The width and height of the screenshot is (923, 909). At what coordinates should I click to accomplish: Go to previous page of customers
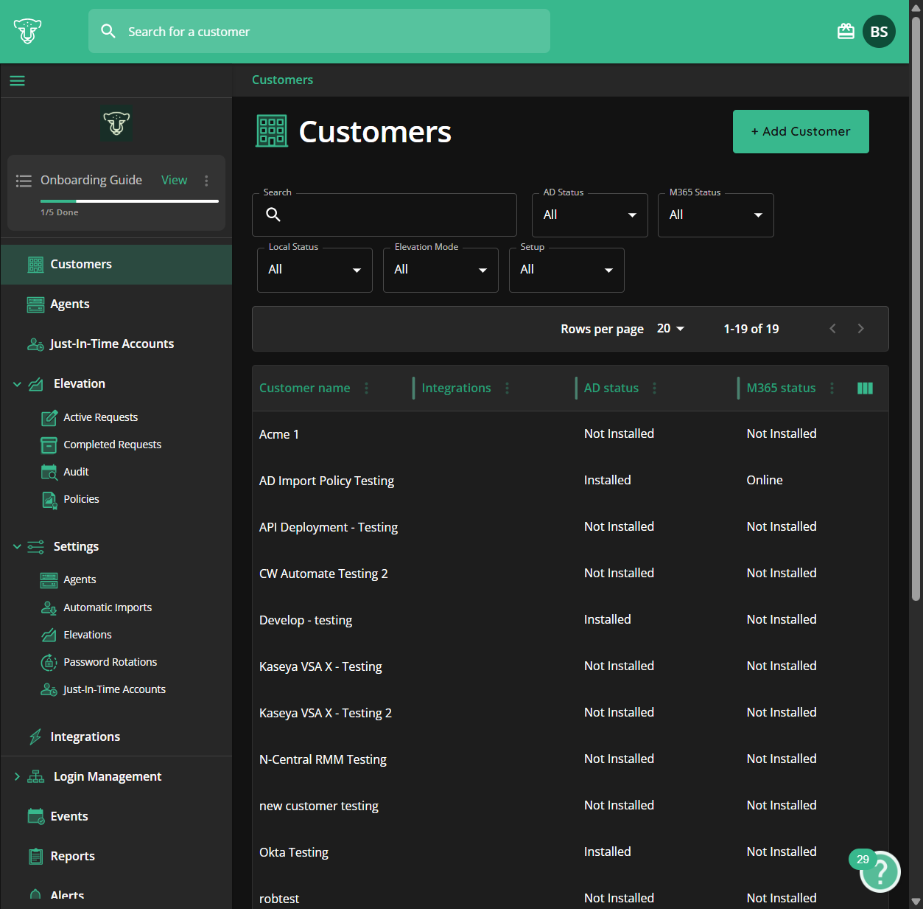[832, 329]
